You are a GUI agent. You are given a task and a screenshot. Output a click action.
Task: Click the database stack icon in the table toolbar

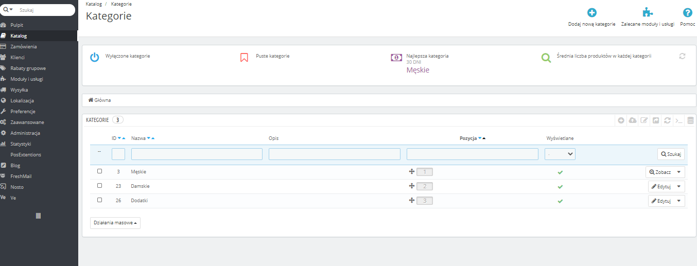(691, 120)
